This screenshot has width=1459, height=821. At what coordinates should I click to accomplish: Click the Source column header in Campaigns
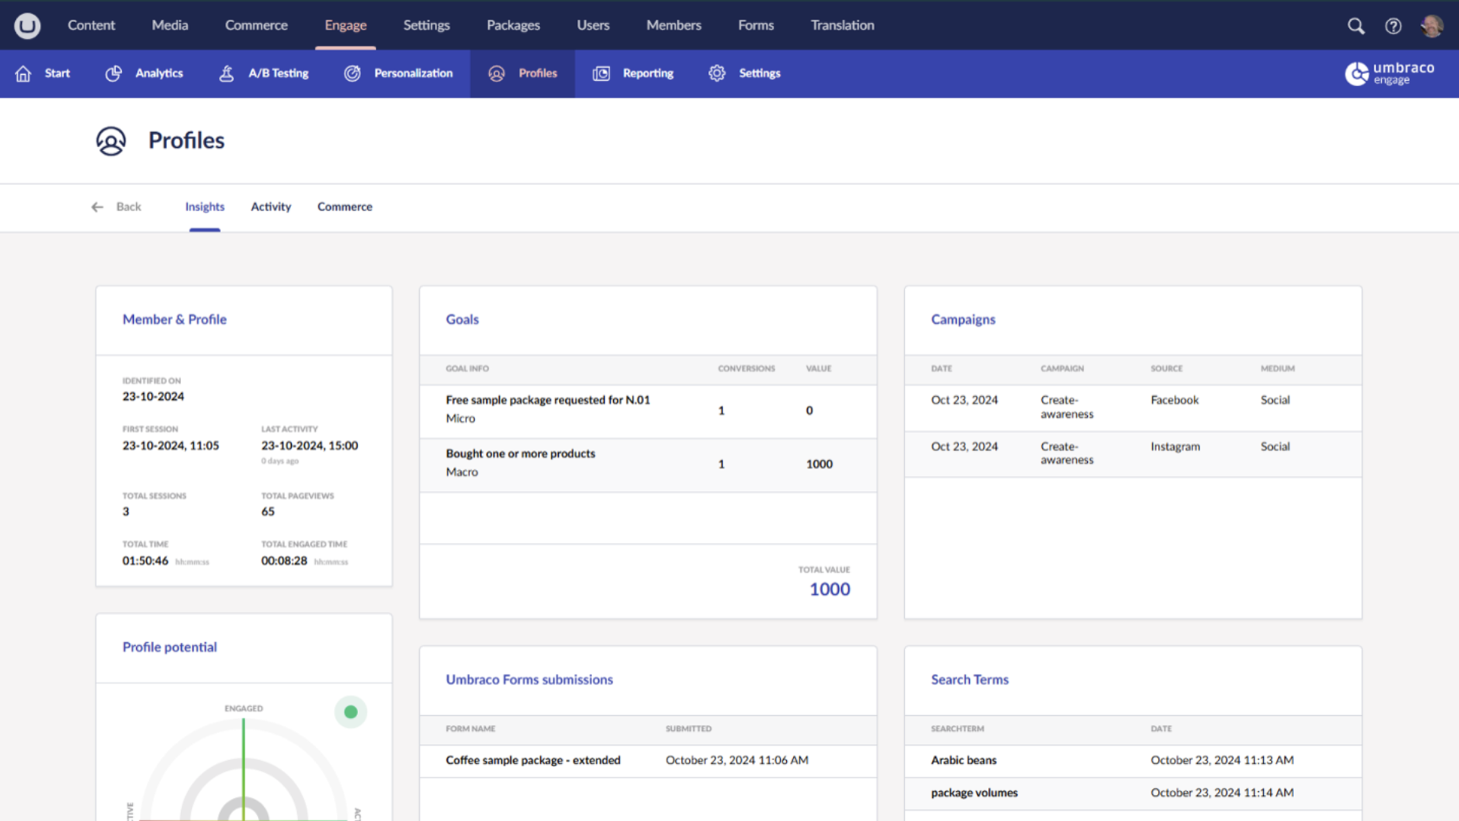tap(1166, 369)
